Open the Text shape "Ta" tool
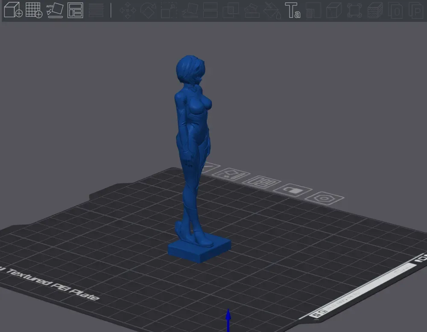The height and width of the screenshot is (332, 427). pos(293,10)
